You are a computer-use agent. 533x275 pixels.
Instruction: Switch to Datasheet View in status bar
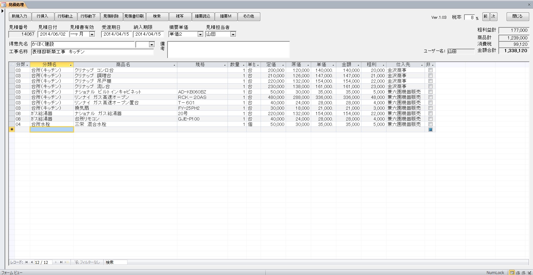[518, 272]
